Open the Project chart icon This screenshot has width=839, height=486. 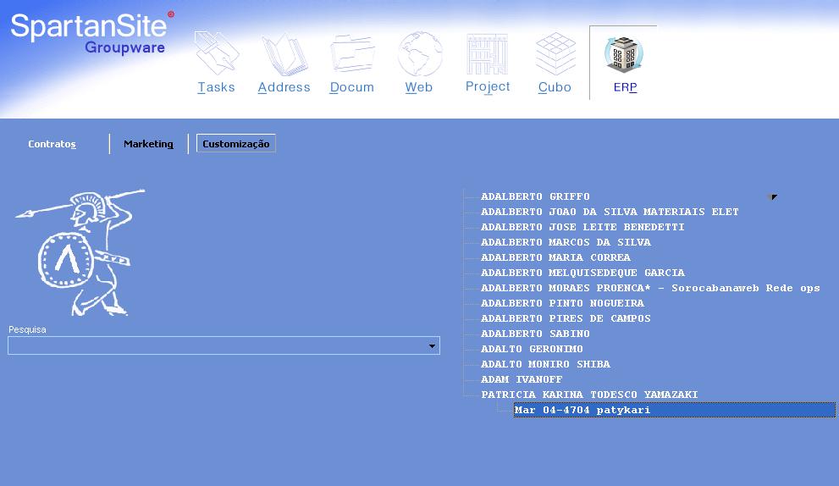(487, 54)
